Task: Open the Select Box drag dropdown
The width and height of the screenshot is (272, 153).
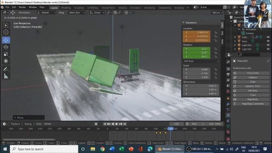Action: click(76, 12)
